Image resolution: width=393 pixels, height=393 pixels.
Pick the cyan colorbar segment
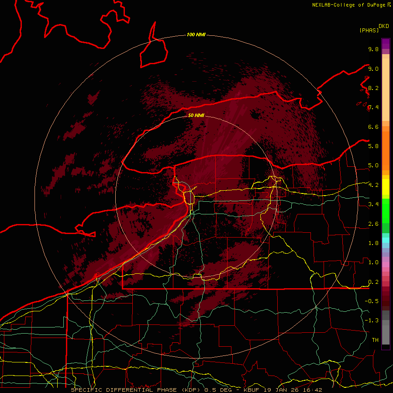386,240
